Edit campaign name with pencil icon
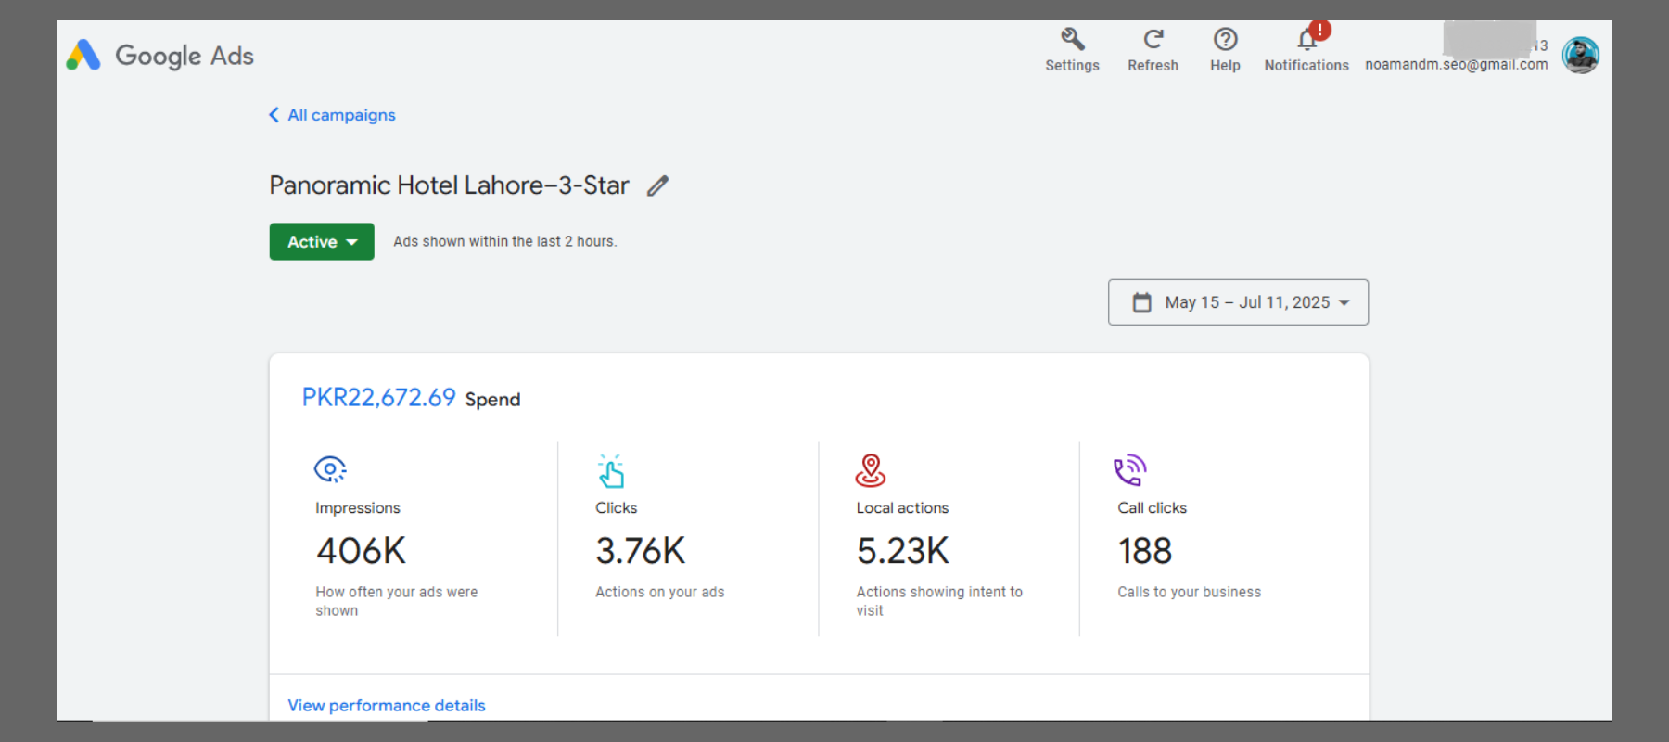The width and height of the screenshot is (1669, 742). point(657,186)
